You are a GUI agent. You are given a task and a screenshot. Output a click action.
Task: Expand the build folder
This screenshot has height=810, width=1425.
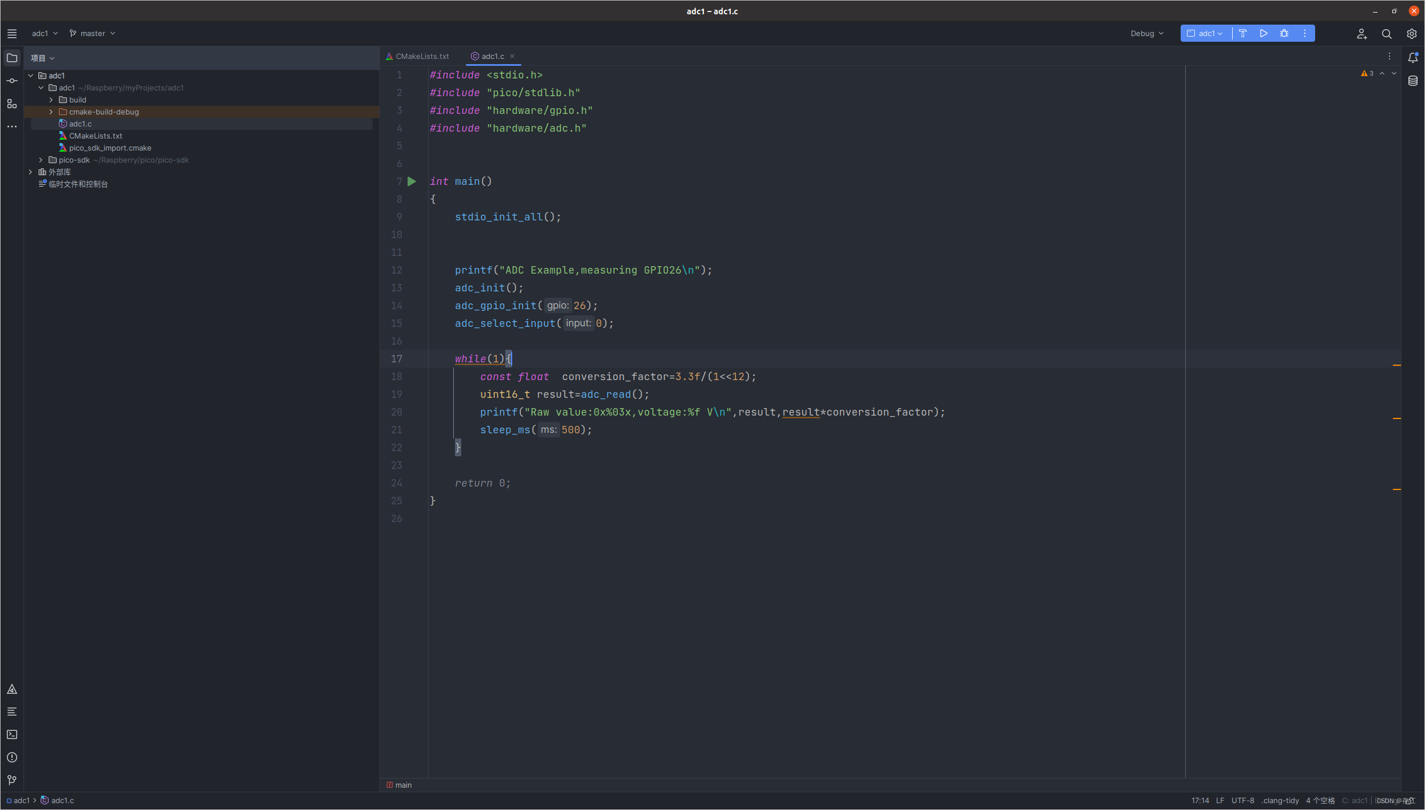click(51, 100)
